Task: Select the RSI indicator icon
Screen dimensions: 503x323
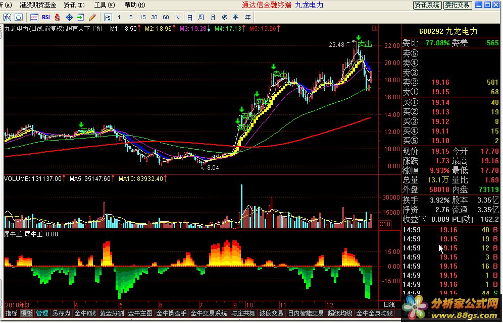Action: click(46, 17)
